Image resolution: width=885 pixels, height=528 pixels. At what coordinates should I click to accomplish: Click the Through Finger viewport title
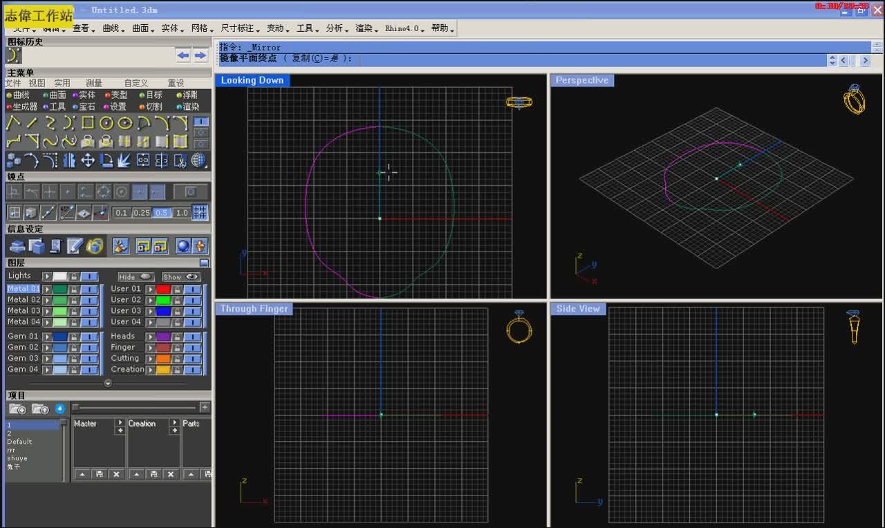tap(254, 309)
